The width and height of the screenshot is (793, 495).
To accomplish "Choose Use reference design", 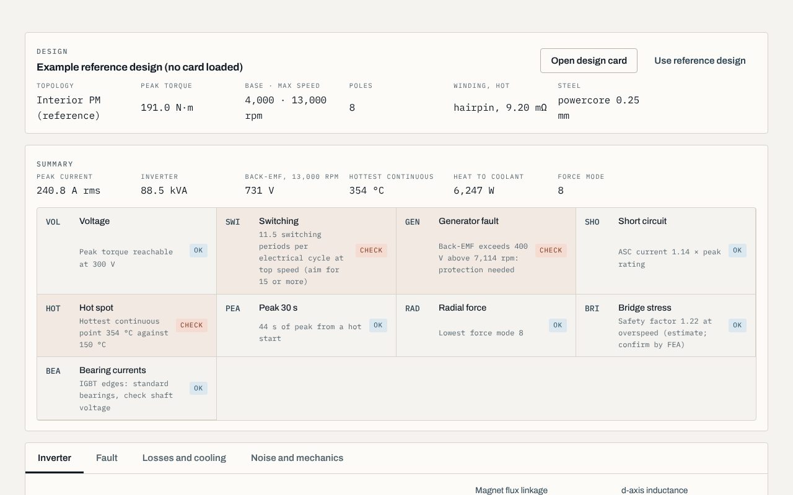I will pyautogui.click(x=700, y=61).
